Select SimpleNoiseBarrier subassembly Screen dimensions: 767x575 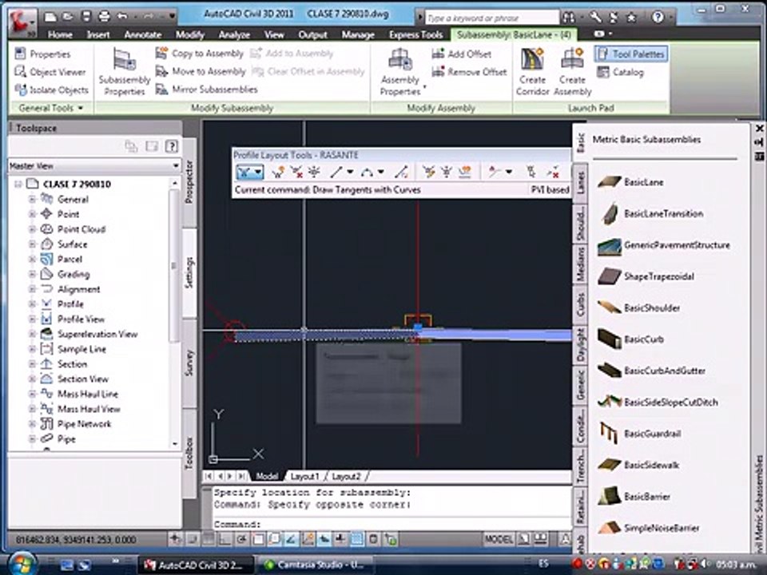click(x=649, y=528)
